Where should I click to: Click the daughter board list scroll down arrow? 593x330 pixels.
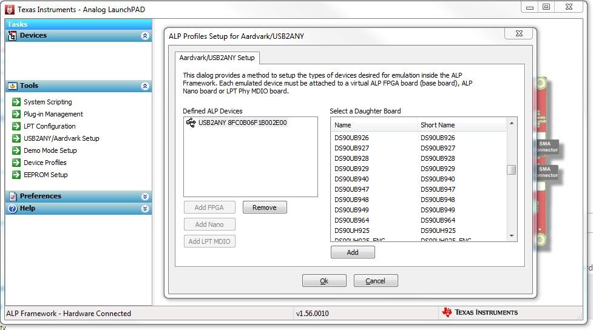point(512,235)
